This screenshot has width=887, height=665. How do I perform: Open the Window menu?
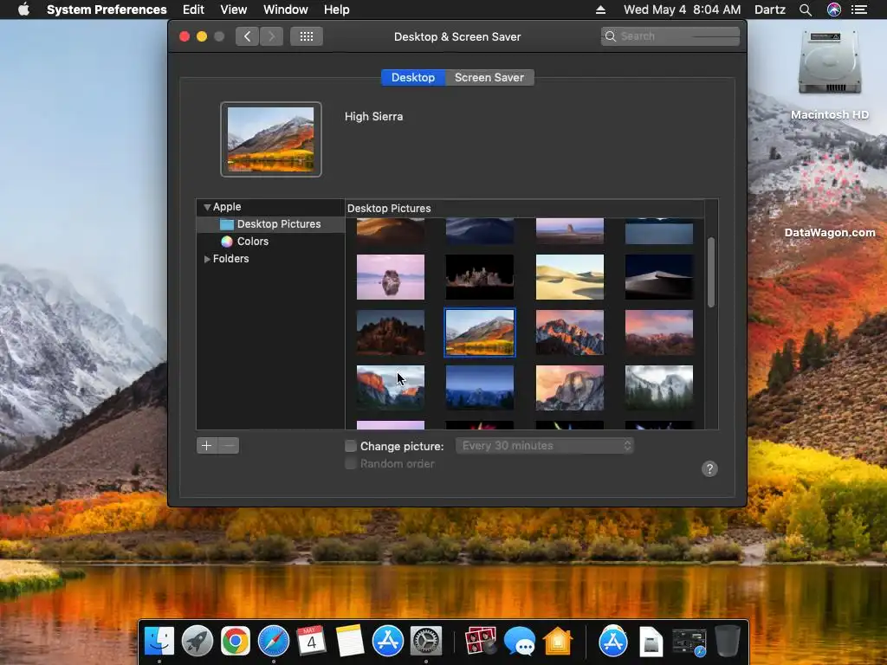click(286, 10)
